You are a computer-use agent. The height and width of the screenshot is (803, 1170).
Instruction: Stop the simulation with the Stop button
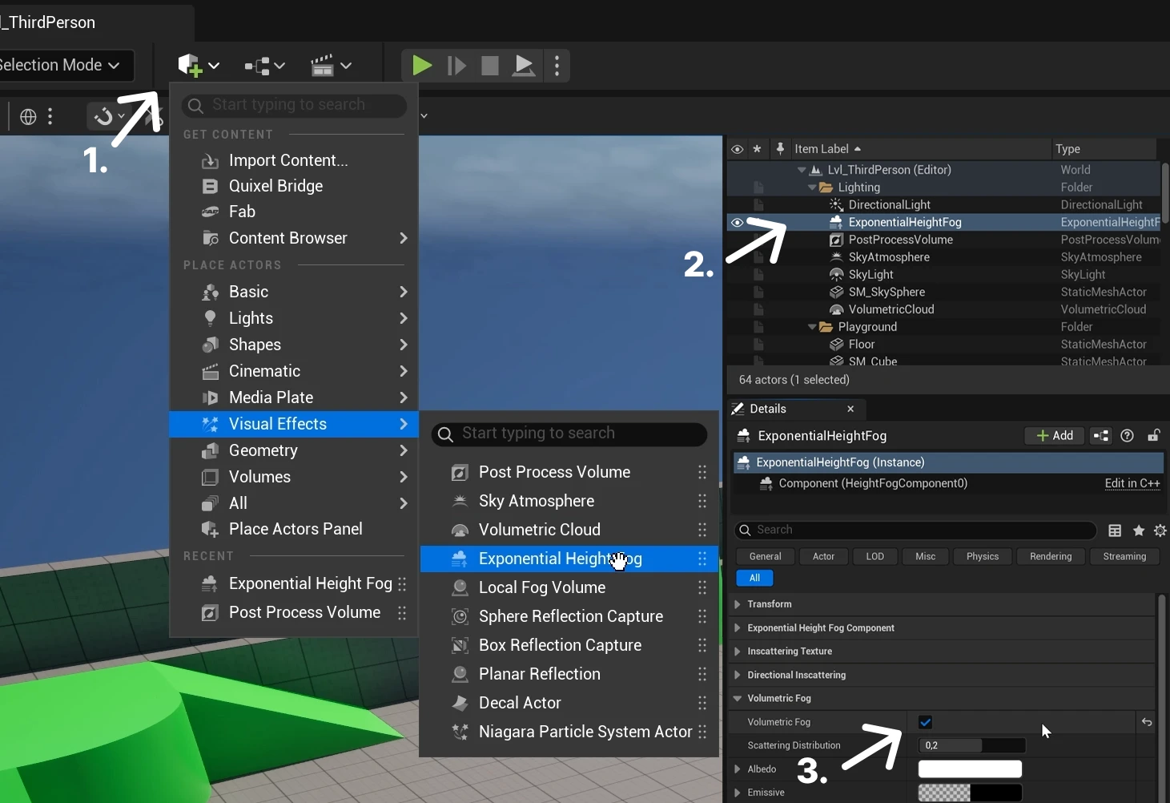click(489, 66)
